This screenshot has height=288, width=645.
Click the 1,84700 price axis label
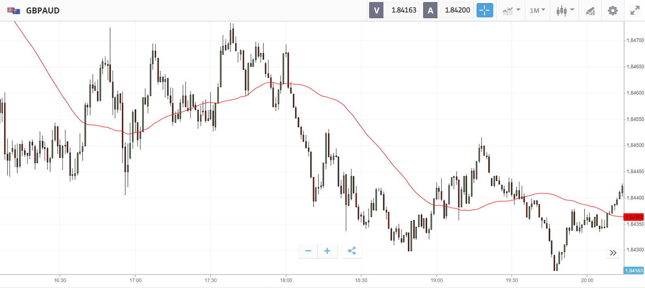[635, 40]
